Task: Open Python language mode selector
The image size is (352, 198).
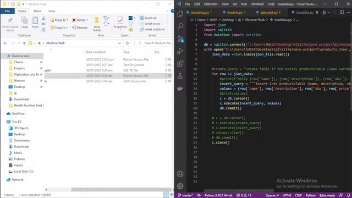Action: coord(310,195)
